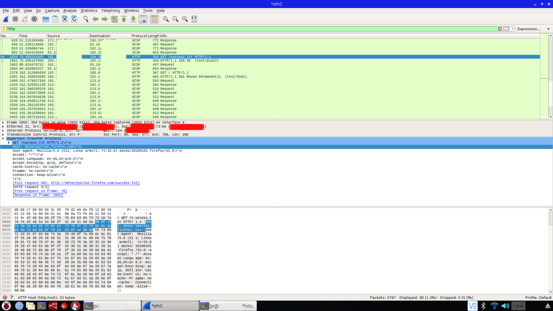The image size is (553, 311).
Task: Toggle auto-scroll during live capture
Action: point(143,19)
